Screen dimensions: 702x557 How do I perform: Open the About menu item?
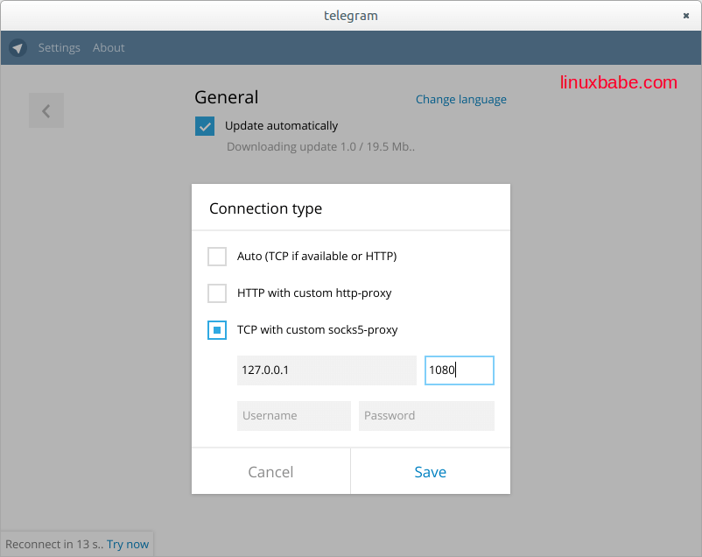(109, 48)
